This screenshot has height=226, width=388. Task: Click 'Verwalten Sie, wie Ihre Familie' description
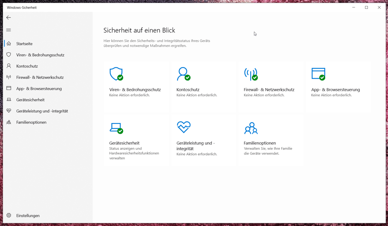point(268,148)
